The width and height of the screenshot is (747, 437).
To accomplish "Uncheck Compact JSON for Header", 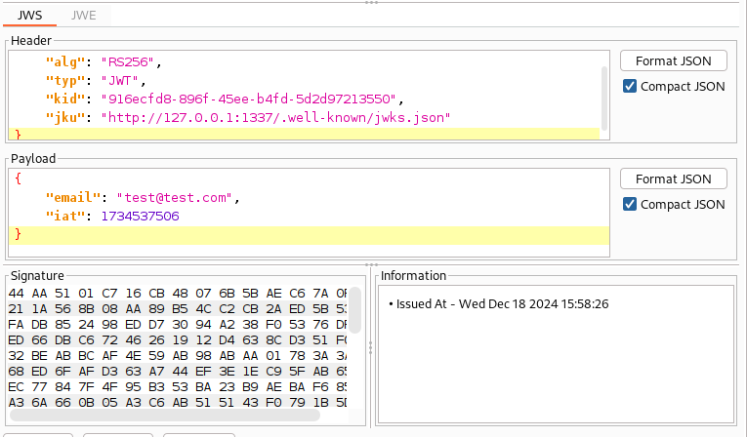I will [630, 86].
